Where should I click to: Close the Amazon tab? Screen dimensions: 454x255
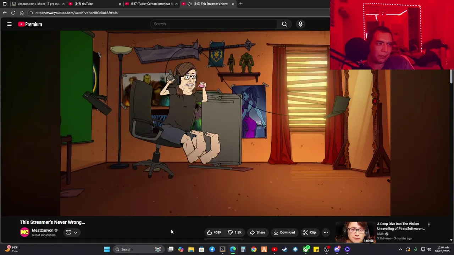pos(63,4)
